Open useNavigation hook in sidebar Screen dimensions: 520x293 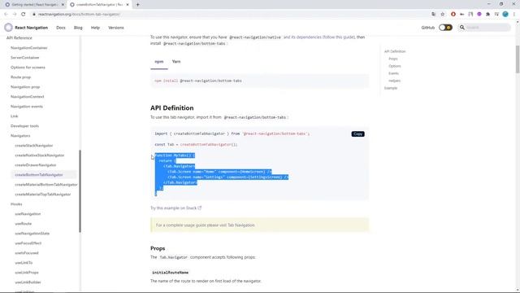[28, 214]
